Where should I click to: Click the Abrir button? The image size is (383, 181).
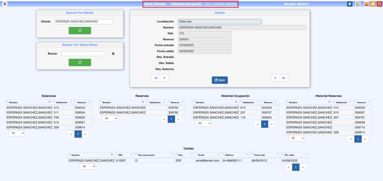coord(220,80)
